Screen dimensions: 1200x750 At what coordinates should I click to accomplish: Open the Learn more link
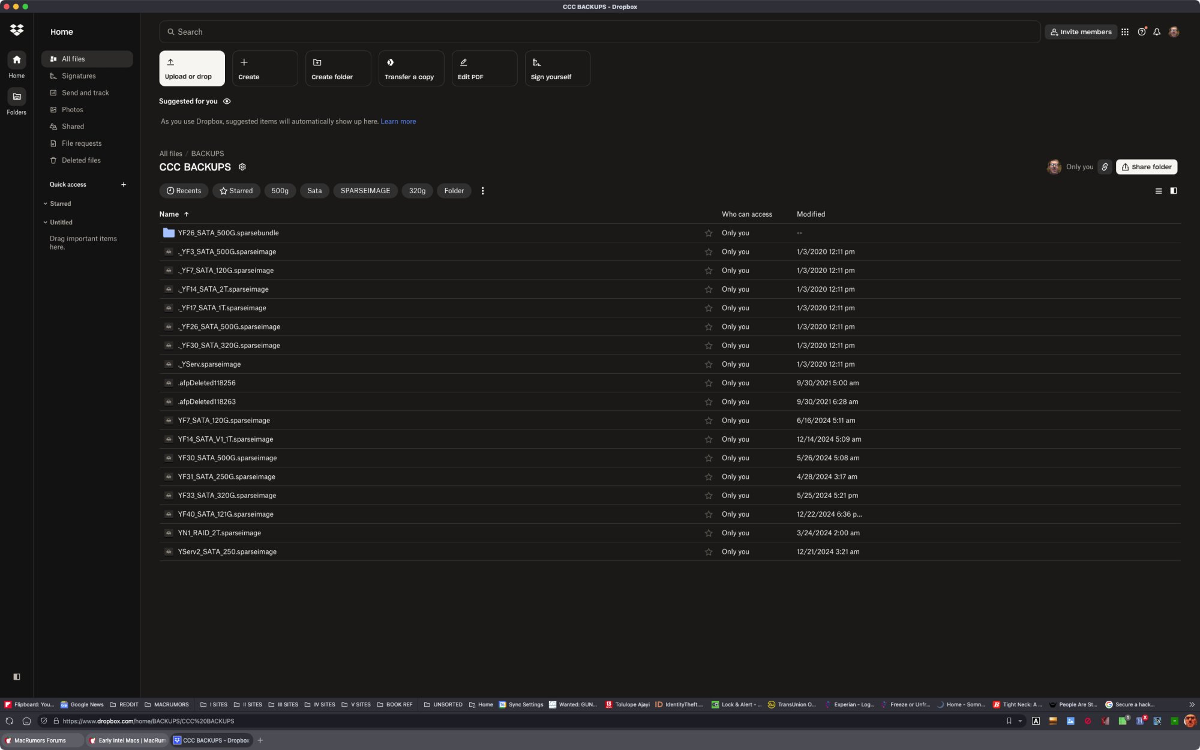pyautogui.click(x=398, y=121)
